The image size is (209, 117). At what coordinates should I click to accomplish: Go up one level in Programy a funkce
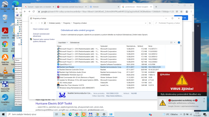coord(42,23)
